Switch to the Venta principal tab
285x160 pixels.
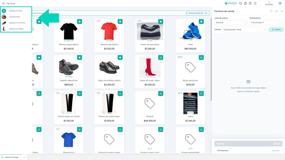tap(10, 157)
